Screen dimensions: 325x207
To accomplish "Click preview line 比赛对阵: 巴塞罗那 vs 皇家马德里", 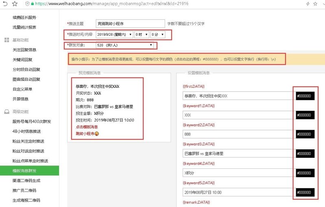I will (105, 107).
